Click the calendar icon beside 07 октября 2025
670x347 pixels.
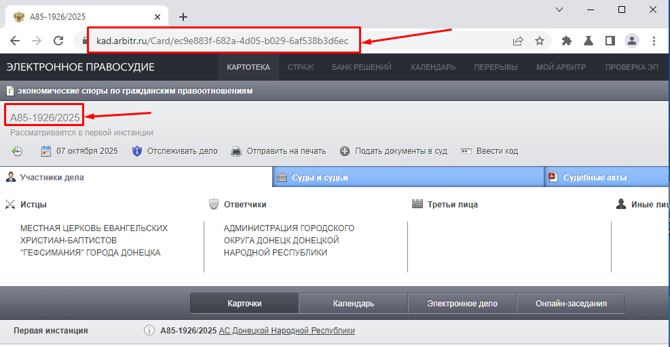[47, 151]
